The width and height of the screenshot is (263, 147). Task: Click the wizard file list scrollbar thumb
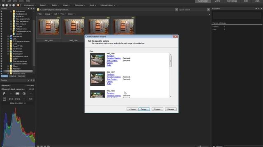click(x=171, y=61)
